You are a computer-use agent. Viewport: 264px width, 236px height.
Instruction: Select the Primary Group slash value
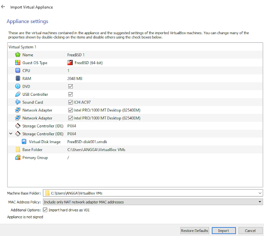(x=68, y=157)
